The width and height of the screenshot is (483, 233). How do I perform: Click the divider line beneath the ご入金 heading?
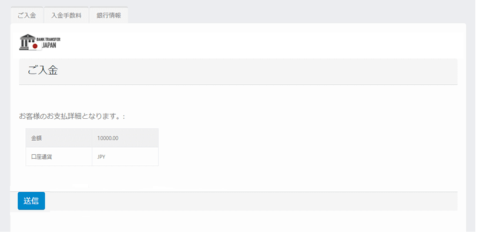coord(238,84)
